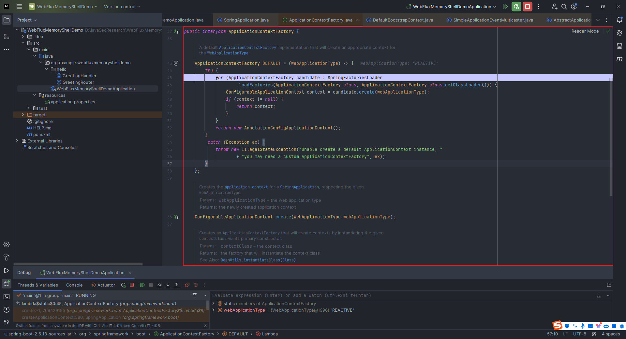Toggle Reader Mode in the editor
Screen dimensions: 626x339
tap(585, 31)
